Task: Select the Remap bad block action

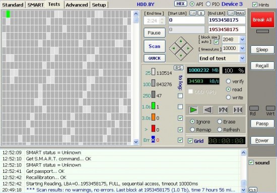Action: (x=192, y=130)
